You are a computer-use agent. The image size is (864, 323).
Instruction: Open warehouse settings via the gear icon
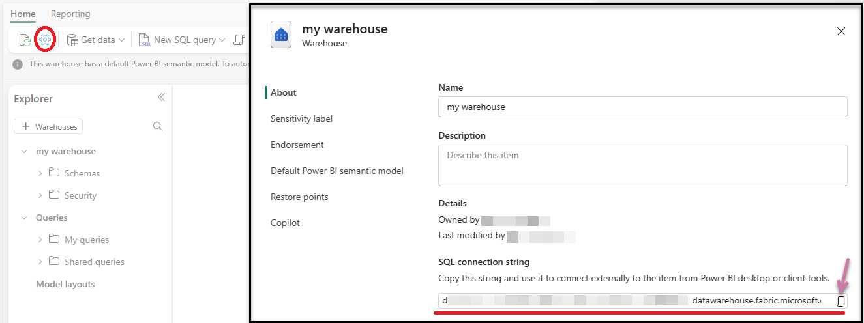click(x=44, y=40)
